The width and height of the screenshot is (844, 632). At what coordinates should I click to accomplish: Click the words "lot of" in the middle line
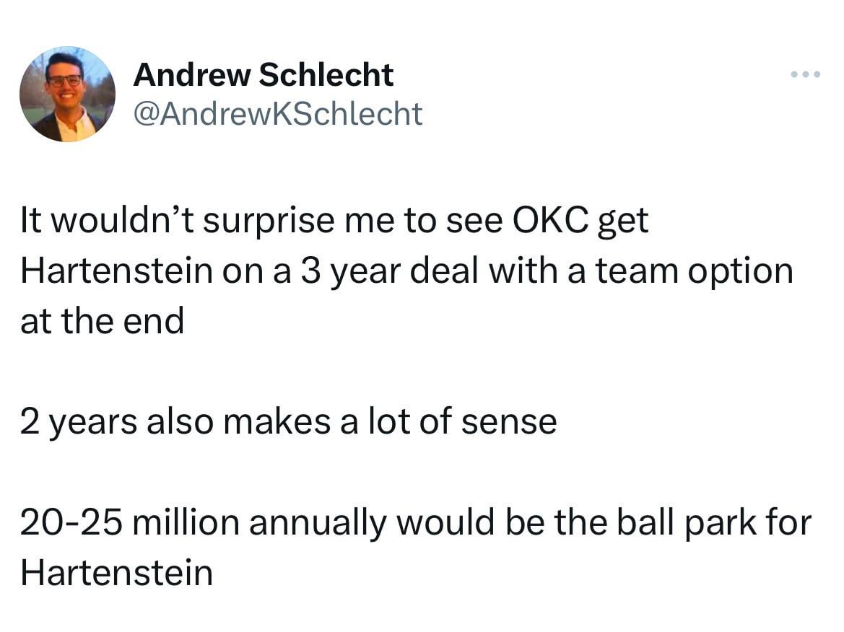(409, 421)
